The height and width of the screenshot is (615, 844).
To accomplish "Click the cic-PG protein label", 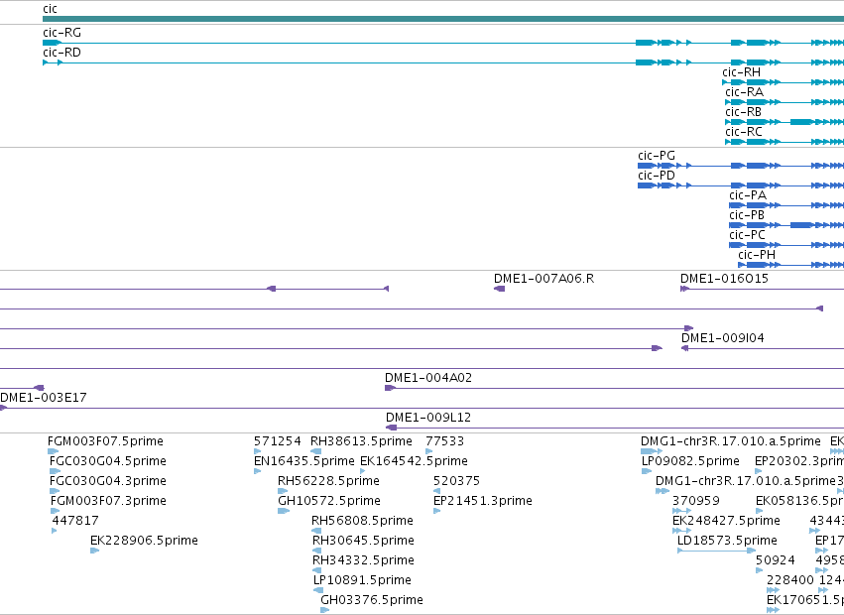I will coord(657,156).
